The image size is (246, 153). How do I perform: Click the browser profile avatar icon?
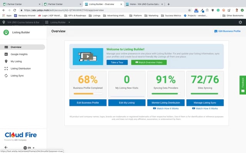point(237,10)
